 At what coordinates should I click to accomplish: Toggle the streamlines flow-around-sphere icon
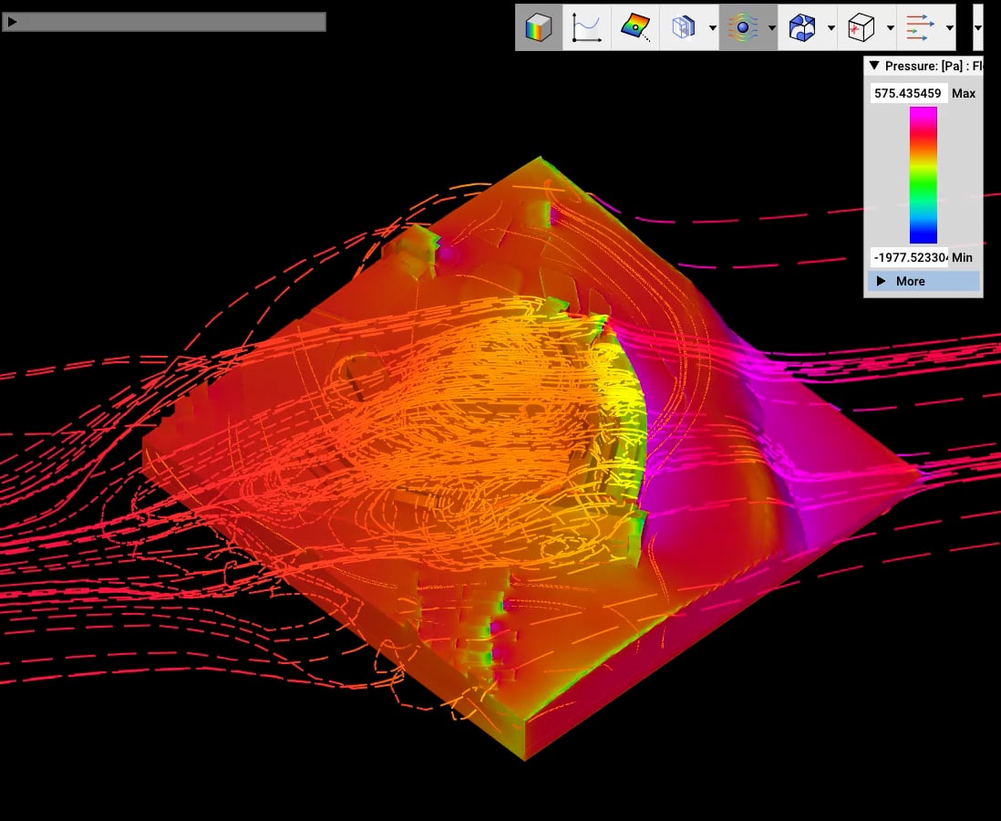(x=742, y=27)
